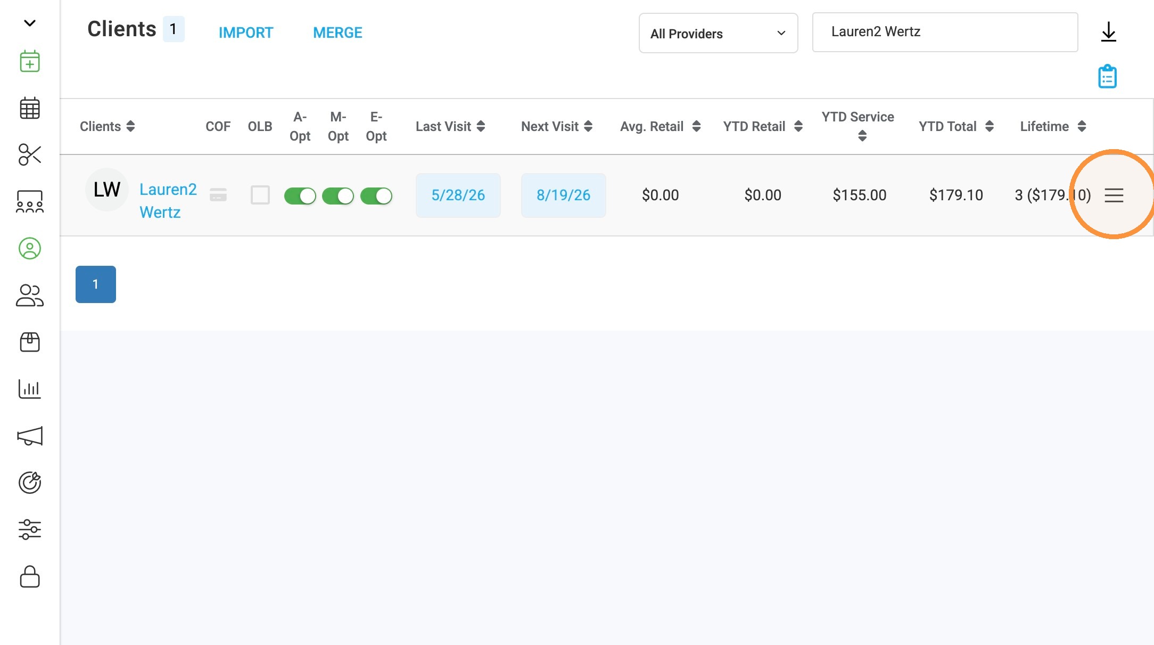Click the M-Opt column header
1154x645 pixels.
(339, 126)
